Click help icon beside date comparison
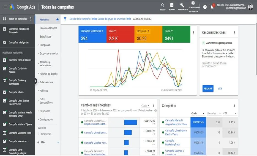 [155, 110]
